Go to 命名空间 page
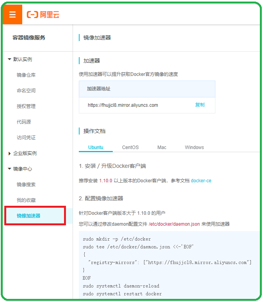263x302 pixels. 26,90
